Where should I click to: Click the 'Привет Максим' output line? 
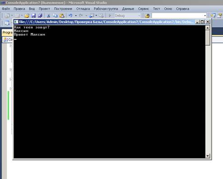[x=29, y=34]
